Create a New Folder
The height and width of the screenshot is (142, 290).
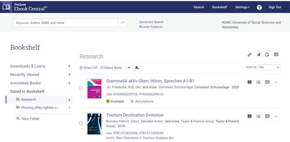(31, 119)
